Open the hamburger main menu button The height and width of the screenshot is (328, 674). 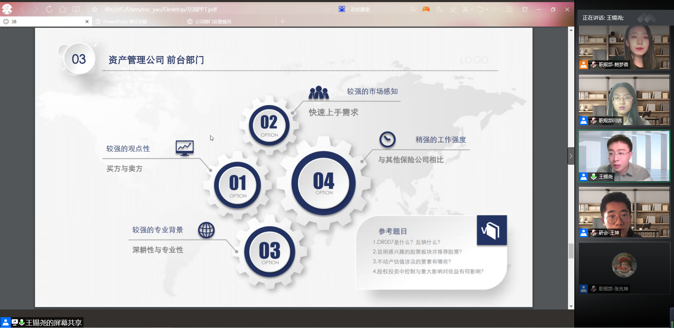pos(509,9)
